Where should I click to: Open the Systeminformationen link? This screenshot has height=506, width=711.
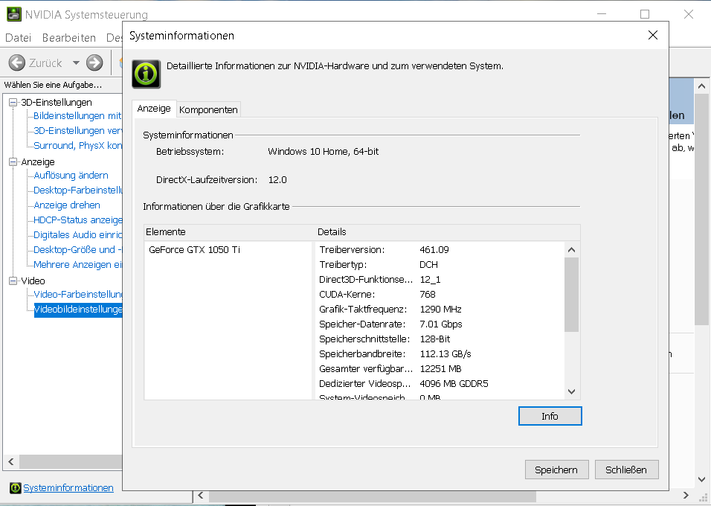68,488
